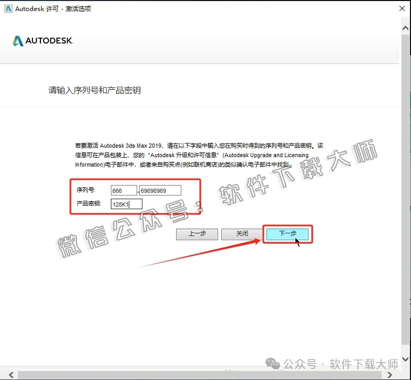411x380 pixels.
Task: Close the Autodesk license window with X
Action: pos(402,8)
